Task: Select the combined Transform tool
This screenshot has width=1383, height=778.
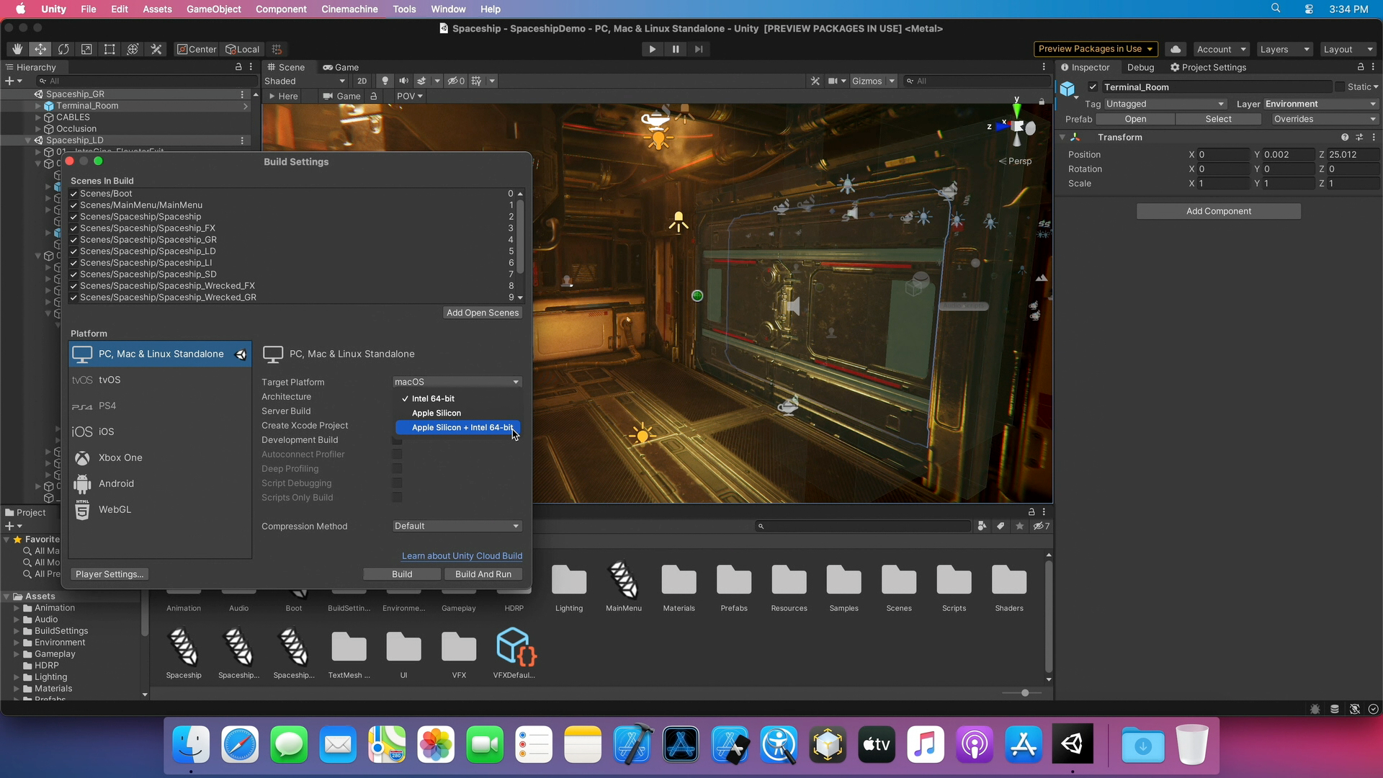Action: point(133,49)
